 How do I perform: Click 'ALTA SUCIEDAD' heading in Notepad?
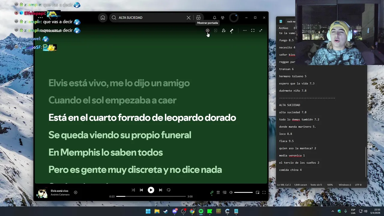[289, 105]
